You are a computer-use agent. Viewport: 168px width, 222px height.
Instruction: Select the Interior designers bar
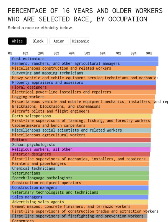click(x=80, y=154)
